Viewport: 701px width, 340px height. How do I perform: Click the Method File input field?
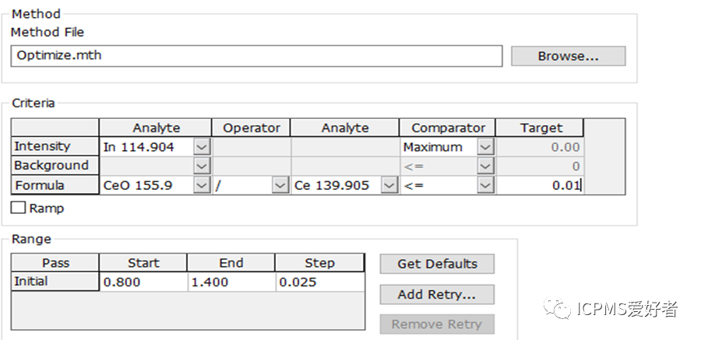pos(256,56)
